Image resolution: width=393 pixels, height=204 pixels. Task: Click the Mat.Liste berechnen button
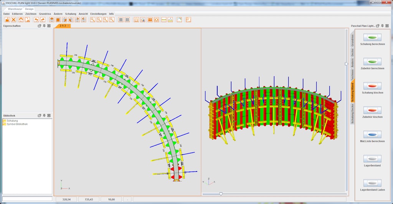click(372, 134)
